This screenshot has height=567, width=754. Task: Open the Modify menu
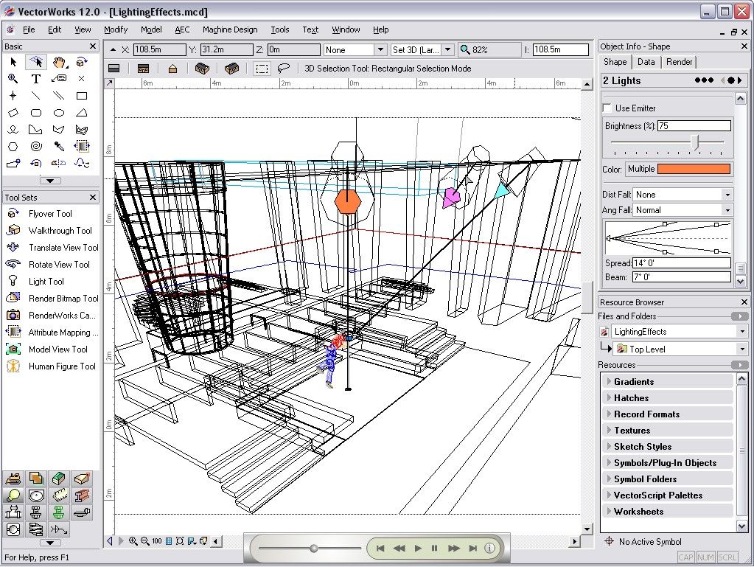pyautogui.click(x=116, y=29)
